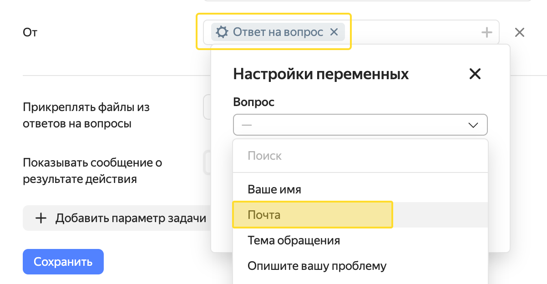Toggle the Показывать сообщение о результате control
The width and height of the screenshot is (547, 284).
pyautogui.click(x=207, y=163)
